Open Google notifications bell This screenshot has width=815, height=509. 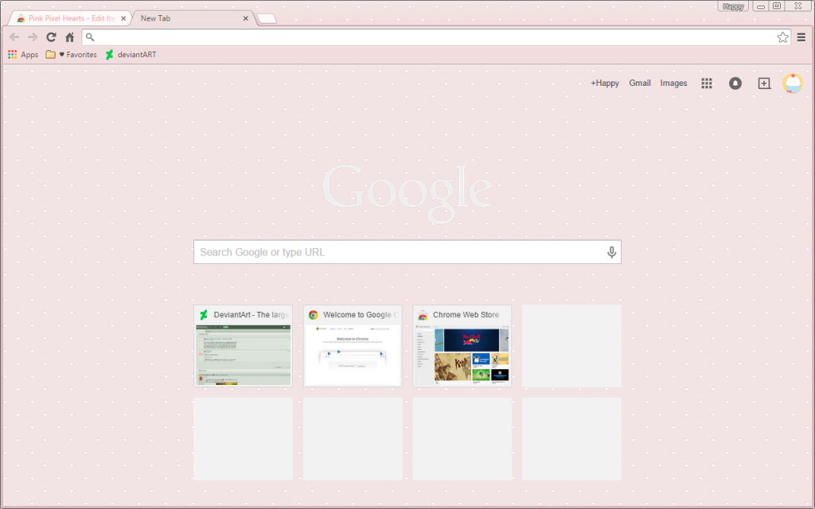tap(735, 83)
